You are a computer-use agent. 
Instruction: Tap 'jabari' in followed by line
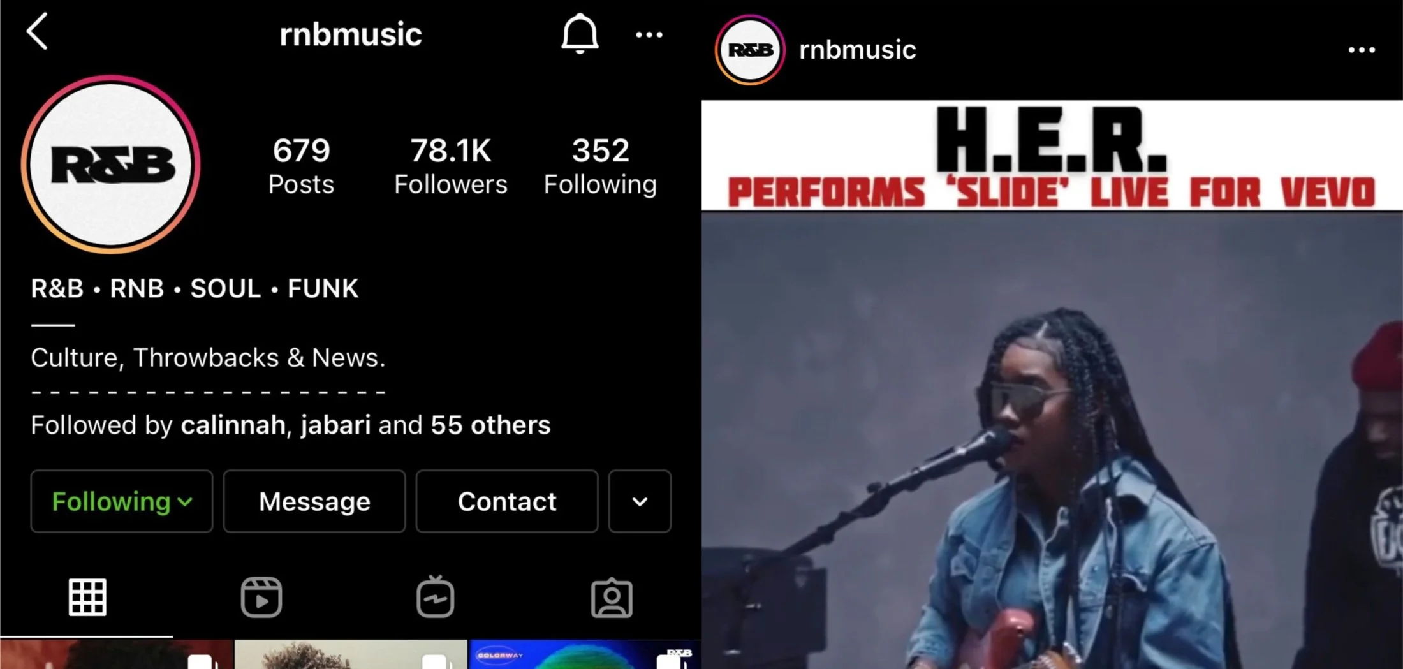coord(335,425)
